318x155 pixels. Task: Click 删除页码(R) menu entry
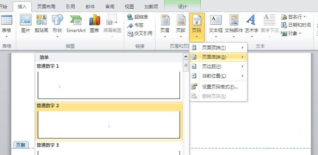pyautogui.click(x=218, y=96)
